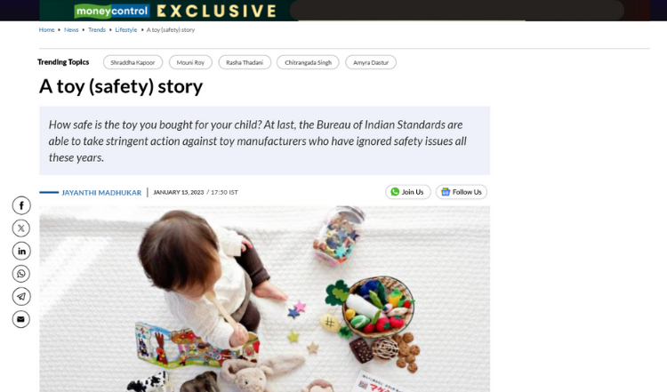The width and height of the screenshot is (667, 392).
Task: Select Amyra Dastur trending topic chip
Action: (x=371, y=62)
